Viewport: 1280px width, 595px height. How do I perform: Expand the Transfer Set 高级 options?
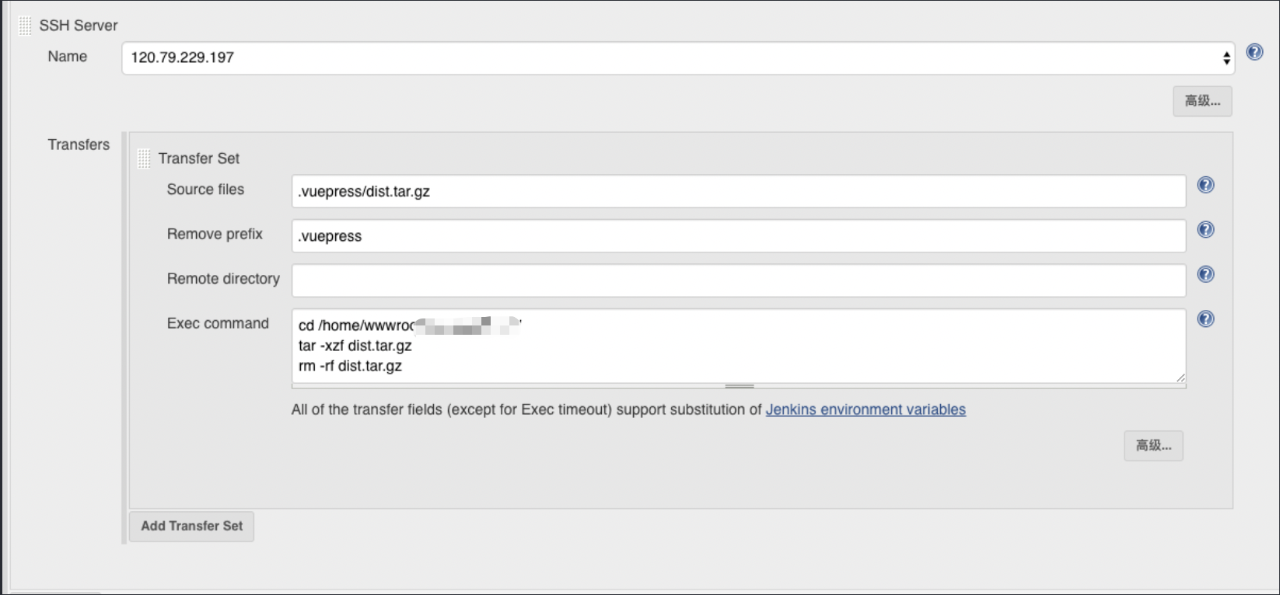[x=1152, y=446]
